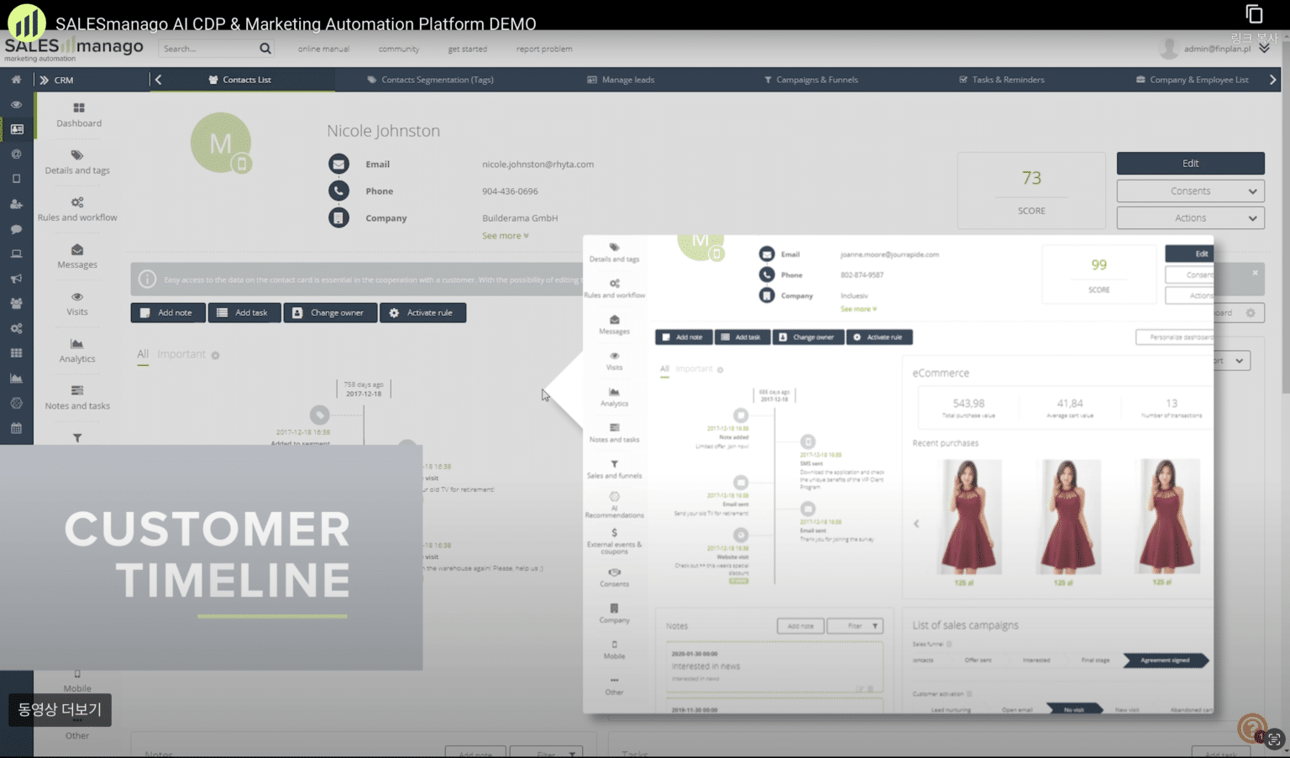This screenshot has width=1290, height=758.
Task: Open the Manage leads tab
Action: coord(621,80)
